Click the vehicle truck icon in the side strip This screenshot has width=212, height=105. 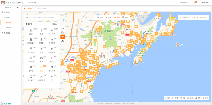coord(63,32)
